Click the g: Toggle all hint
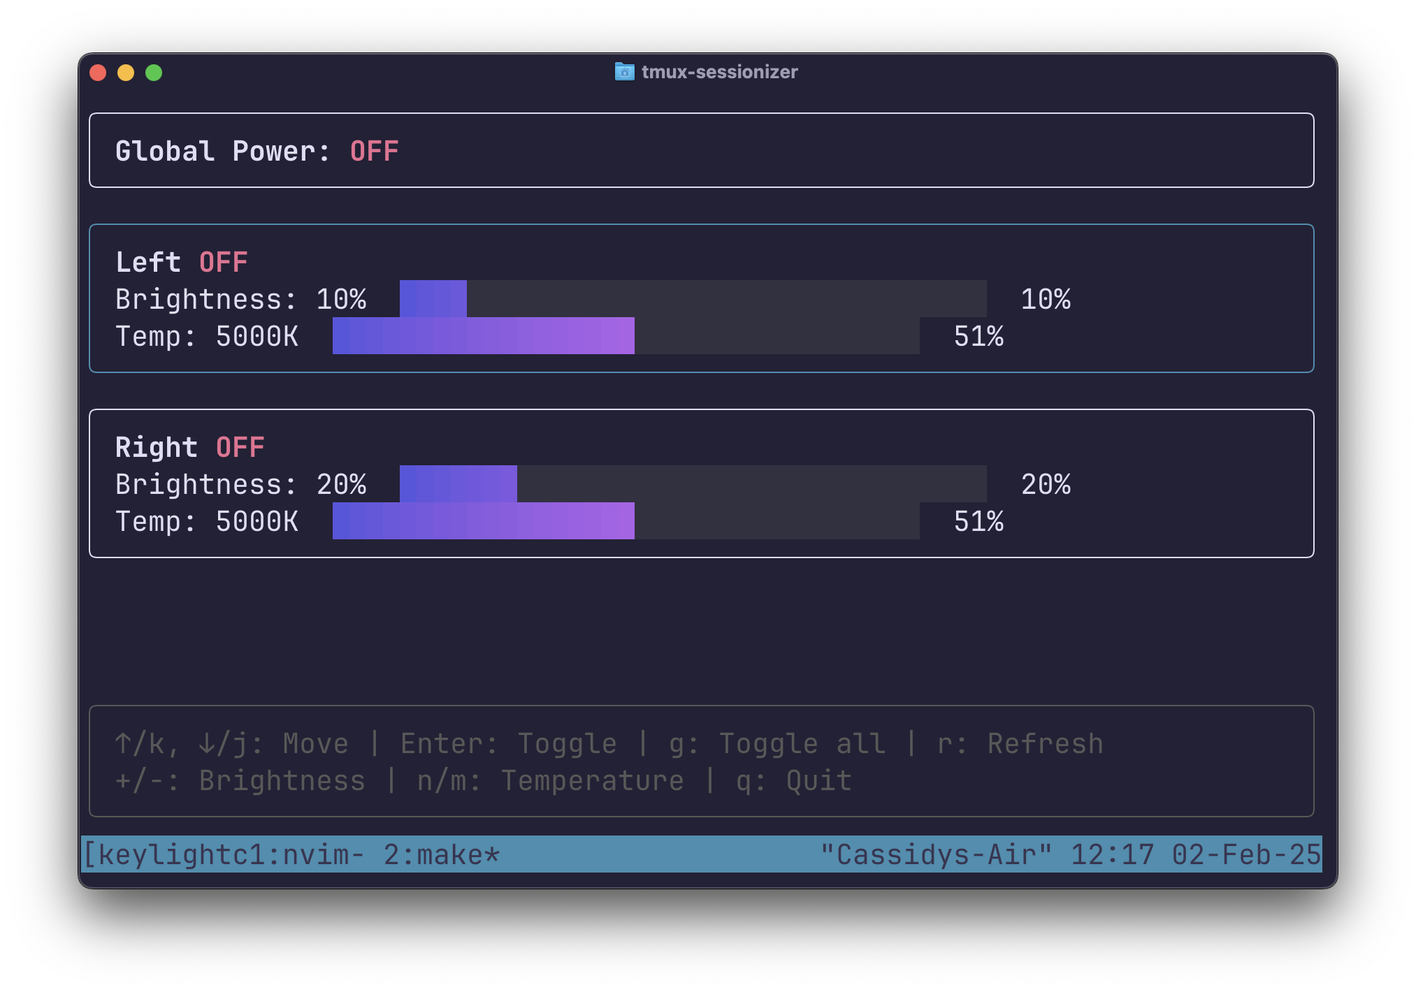 [776, 744]
